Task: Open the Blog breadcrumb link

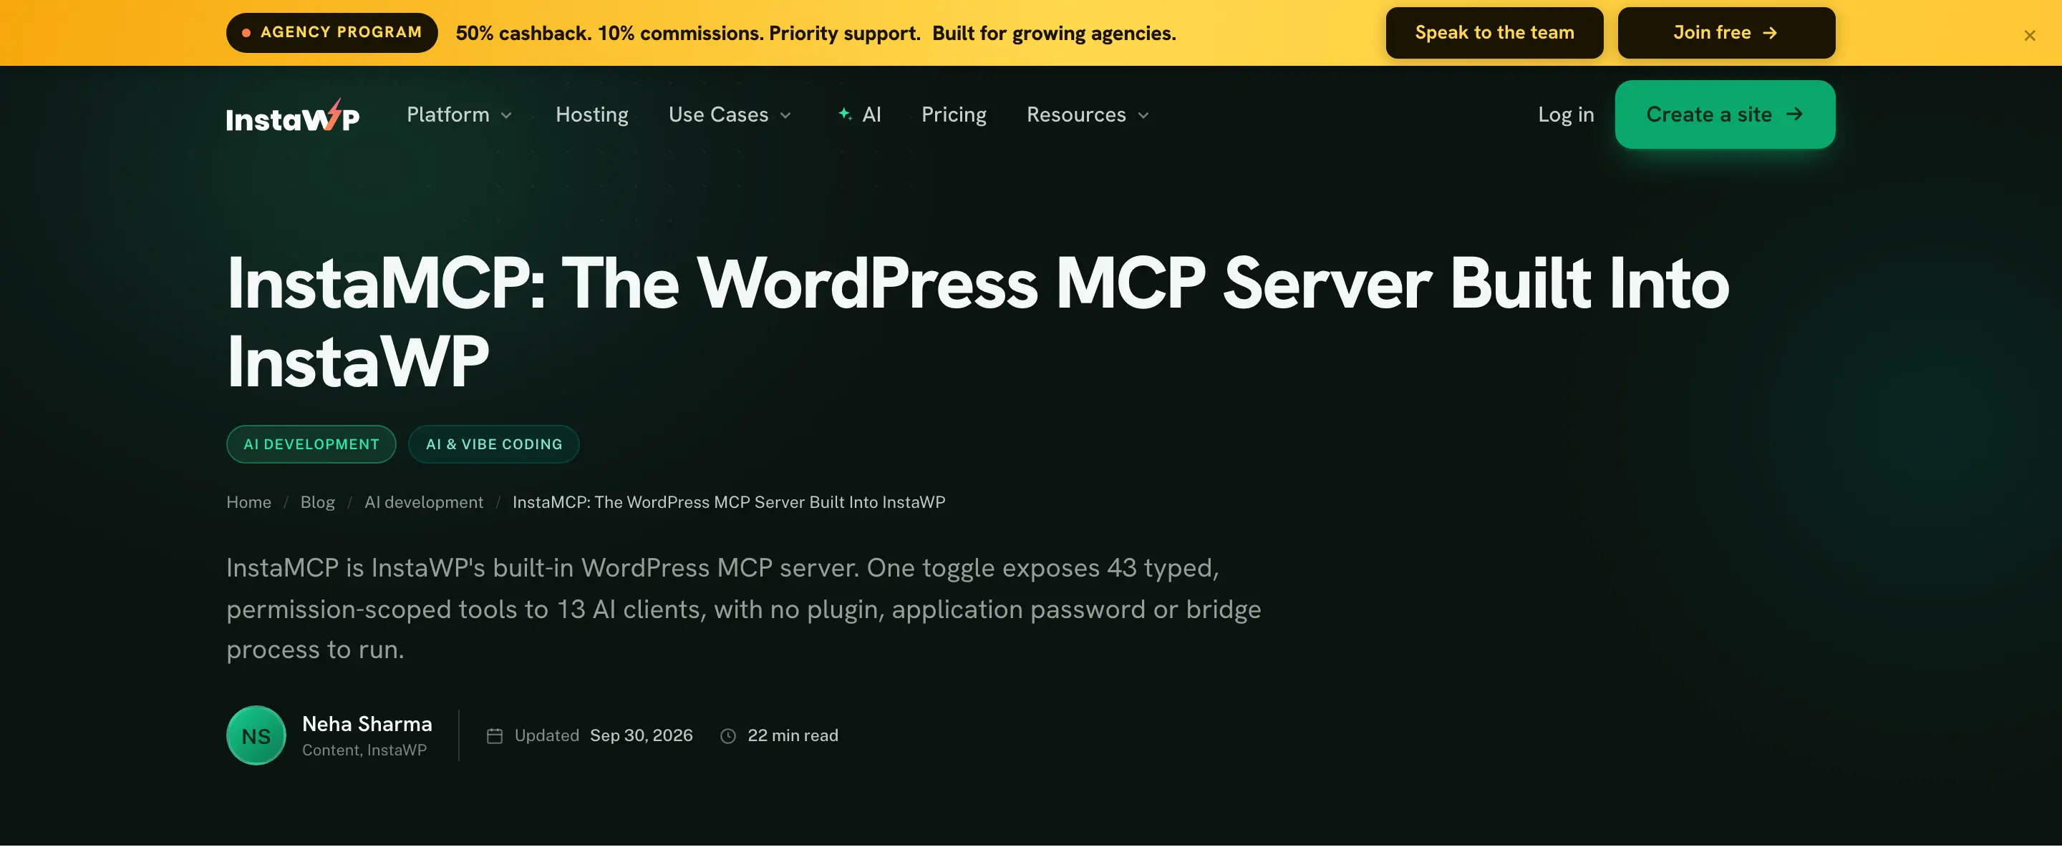Action: pyautogui.click(x=318, y=502)
